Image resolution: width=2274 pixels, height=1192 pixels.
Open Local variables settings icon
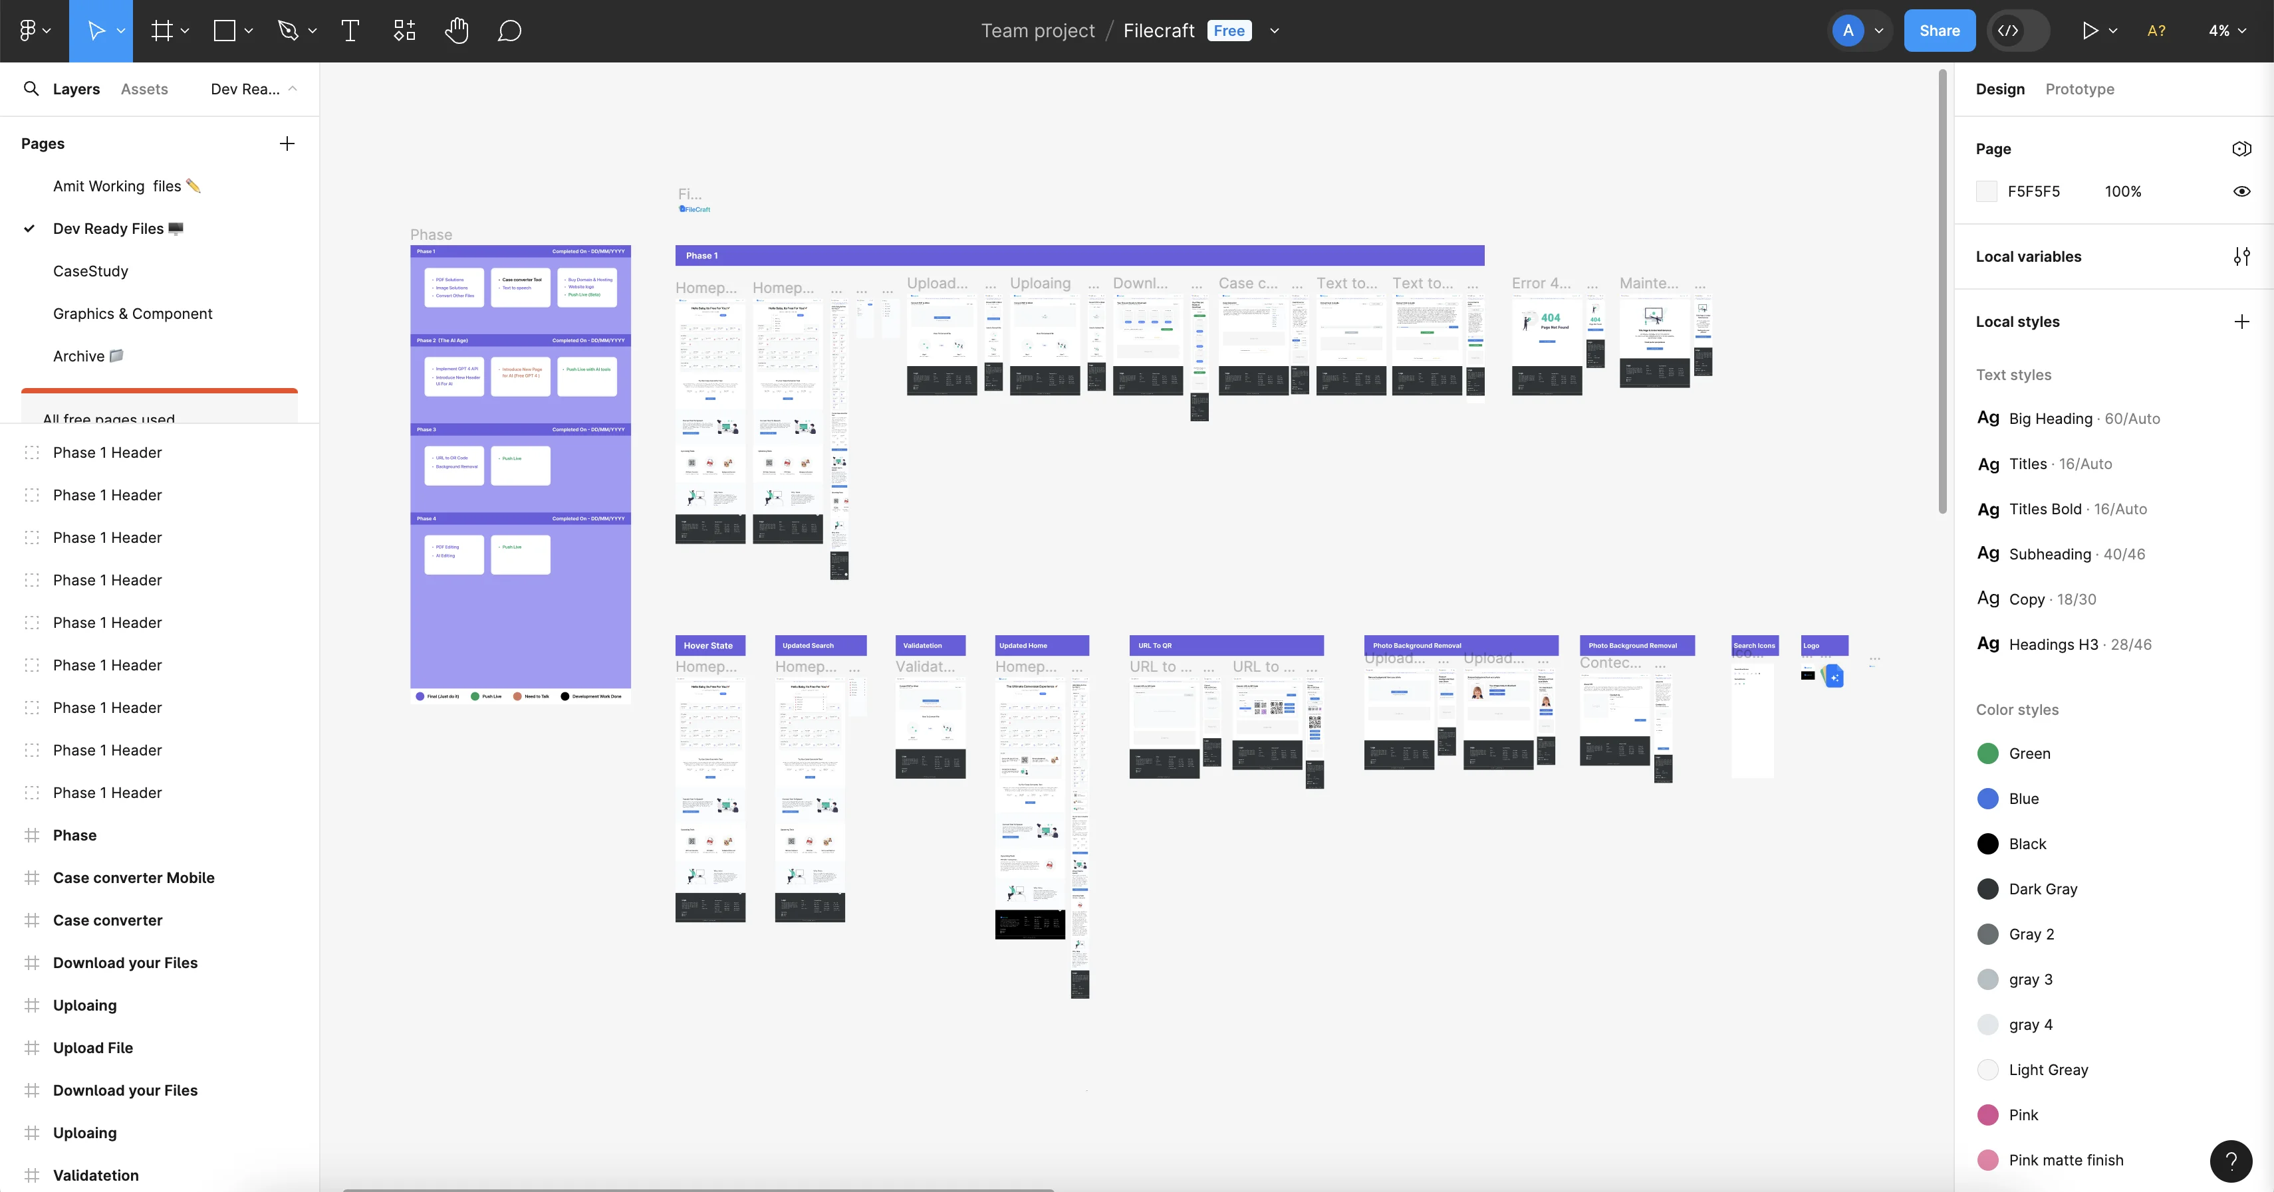[x=2241, y=256]
